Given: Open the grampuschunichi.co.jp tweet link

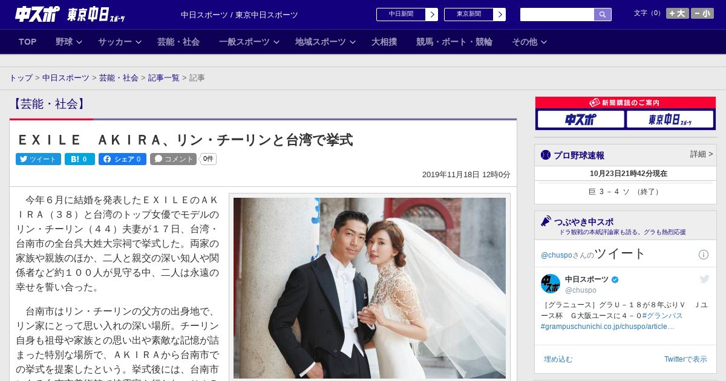Looking at the screenshot, I should coord(607,327).
